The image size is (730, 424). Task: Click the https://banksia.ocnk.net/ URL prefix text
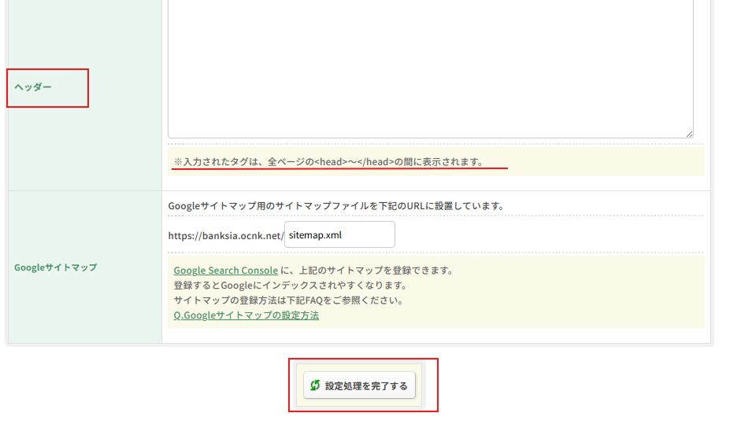pos(225,235)
